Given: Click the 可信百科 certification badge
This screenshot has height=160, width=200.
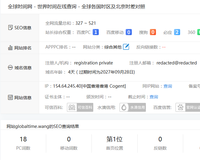Looking at the screenshot, I should coord(80,107).
